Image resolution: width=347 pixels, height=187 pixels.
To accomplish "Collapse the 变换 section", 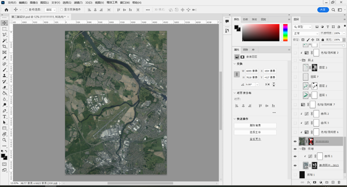I will coord(235,64).
